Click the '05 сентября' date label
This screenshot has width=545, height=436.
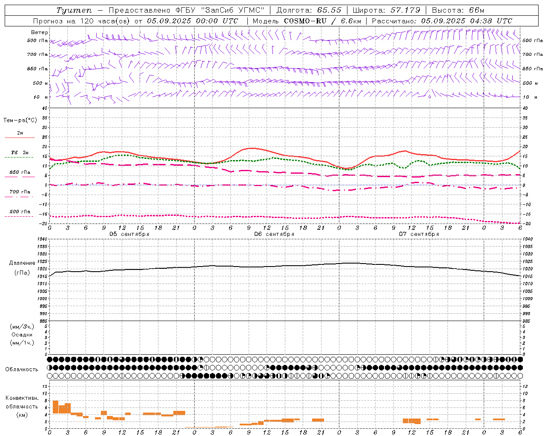pyautogui.click(x=129, y=234)
